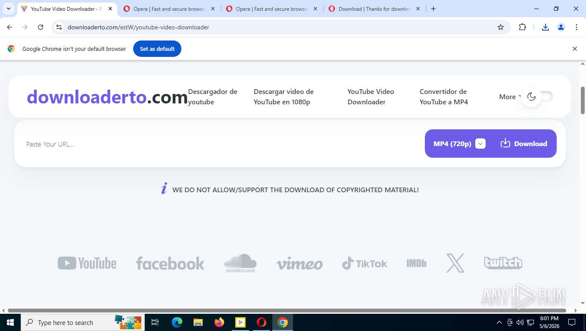Open File Explorer from taskbar
The width and height of the screenshot is (586, 331).
tap(198, 322)
